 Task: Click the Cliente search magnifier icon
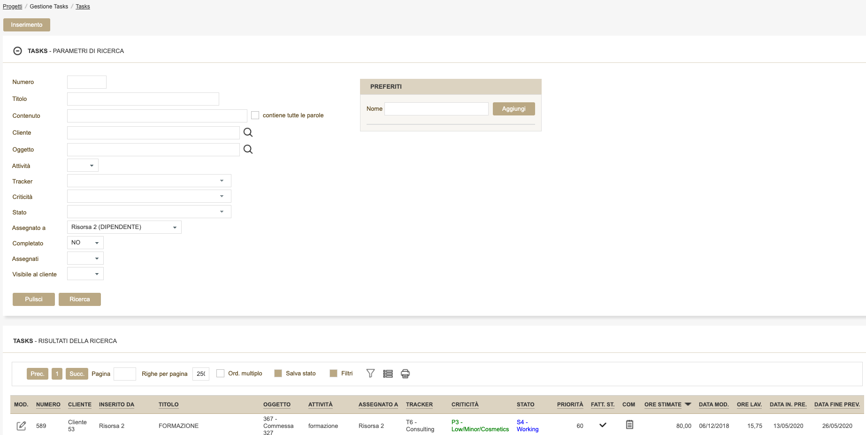coord(248,133)
